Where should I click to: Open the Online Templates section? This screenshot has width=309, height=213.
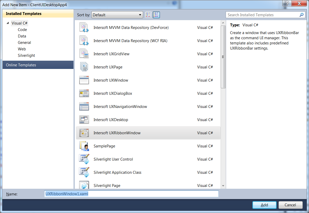[38, 65]
